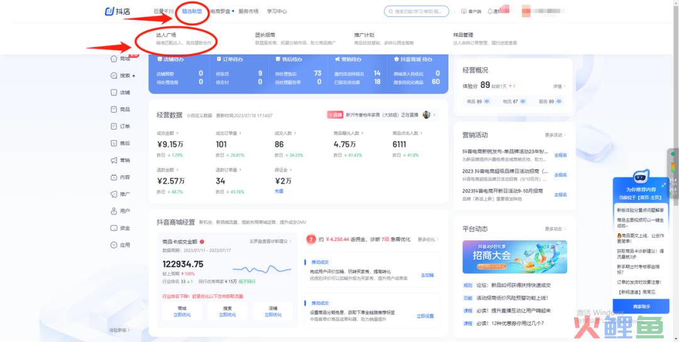
Task: Focus the top search input field
Action: 417,11
